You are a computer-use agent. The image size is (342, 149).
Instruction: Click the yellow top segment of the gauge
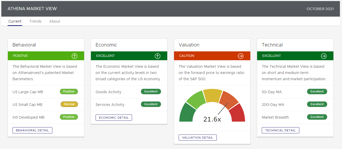pyautogui.click(x=212, y=95)
